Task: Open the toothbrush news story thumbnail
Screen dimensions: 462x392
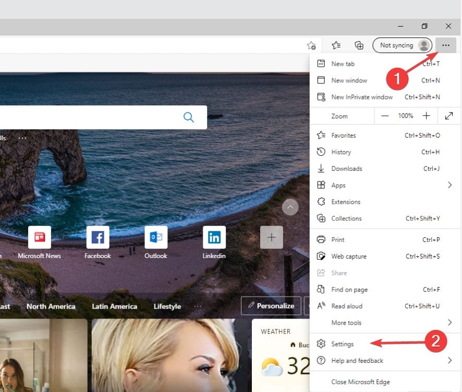Action: (44, 356)
